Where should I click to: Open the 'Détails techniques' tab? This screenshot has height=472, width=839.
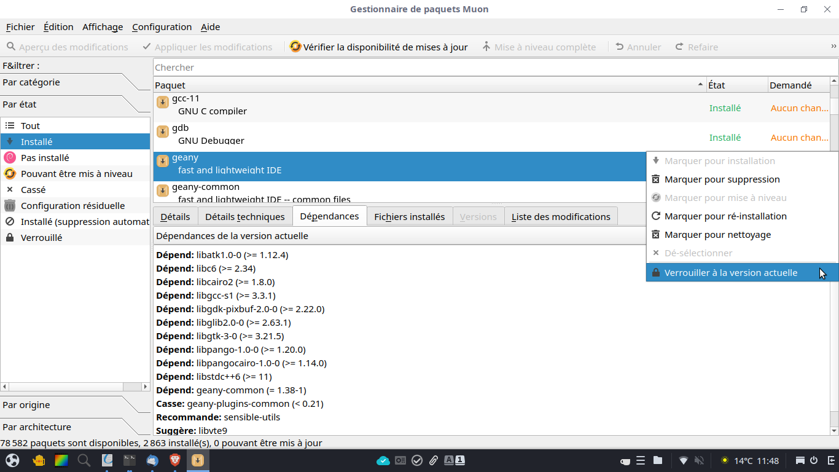244,216
